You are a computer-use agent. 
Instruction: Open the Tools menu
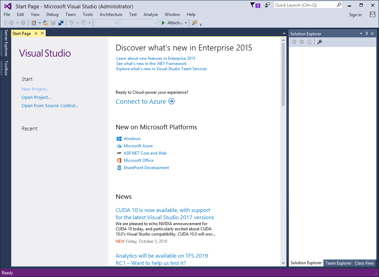(88, 15)
